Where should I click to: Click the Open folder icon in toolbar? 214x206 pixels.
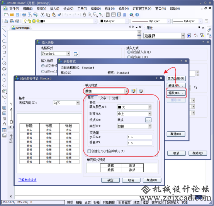[x=12, y=15]
